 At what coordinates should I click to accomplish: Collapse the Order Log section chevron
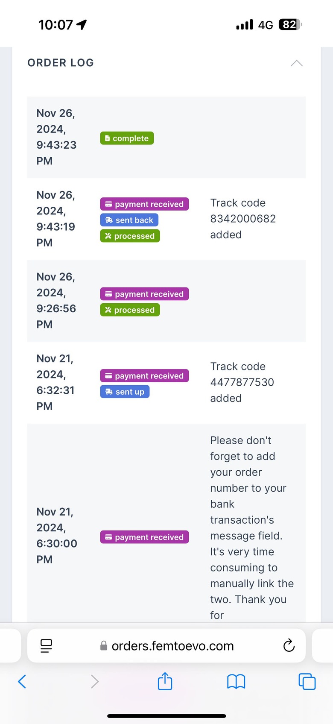[297, 63]
